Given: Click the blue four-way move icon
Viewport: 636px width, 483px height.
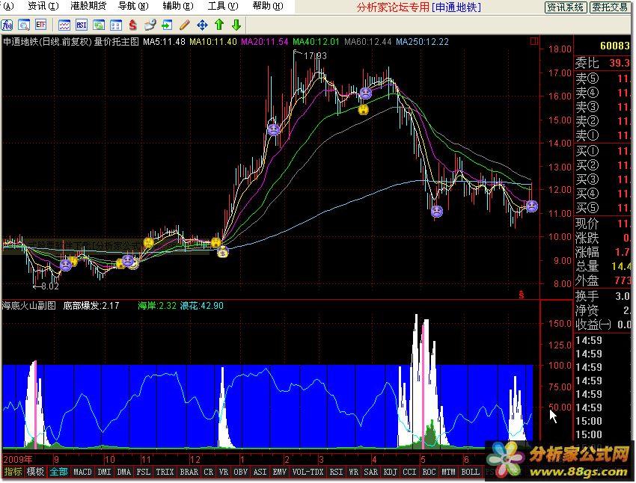Looking at the screenshot, I should click(202, 25).
